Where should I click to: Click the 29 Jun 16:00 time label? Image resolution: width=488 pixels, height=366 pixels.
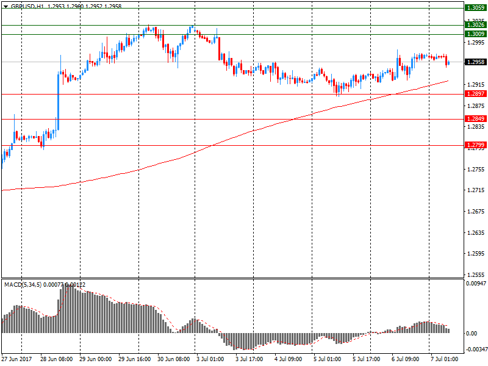click(x=134, y=359)
